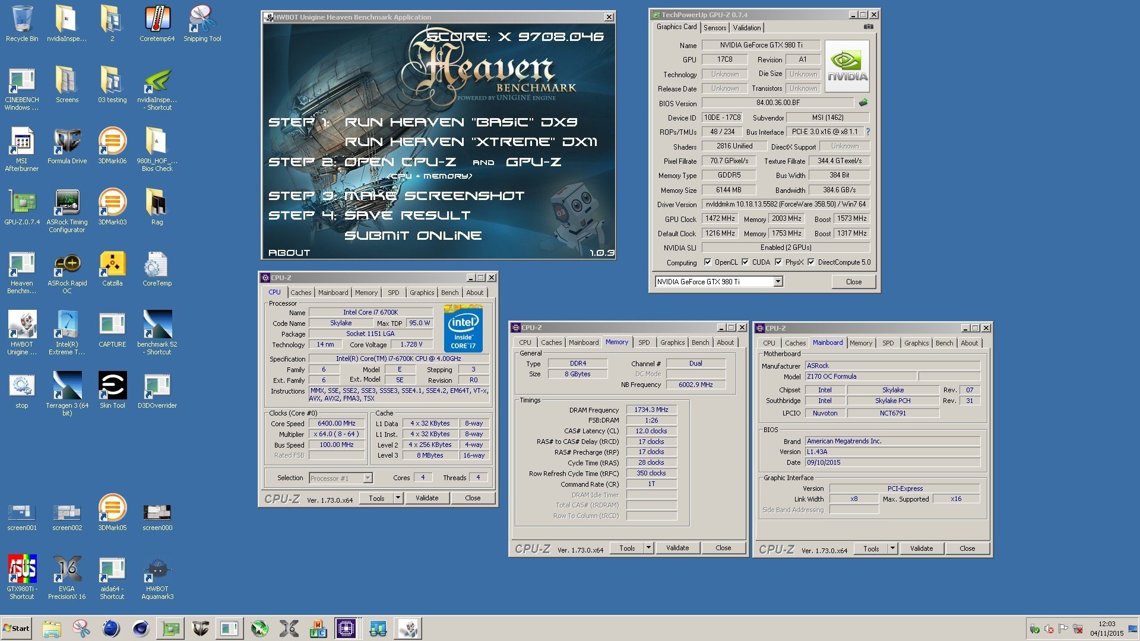Open the Recycle Bin desktop icon
Image resolution: width=1140 pixels, height=641 pixels.
coord(22,24)
